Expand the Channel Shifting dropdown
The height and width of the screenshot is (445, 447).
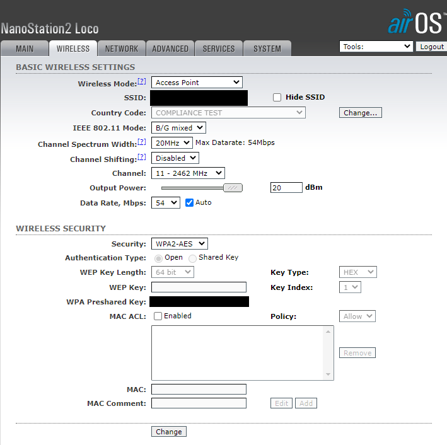175,158
